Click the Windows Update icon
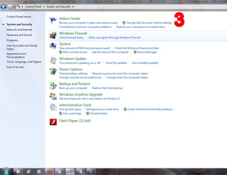 coord(53,61)
